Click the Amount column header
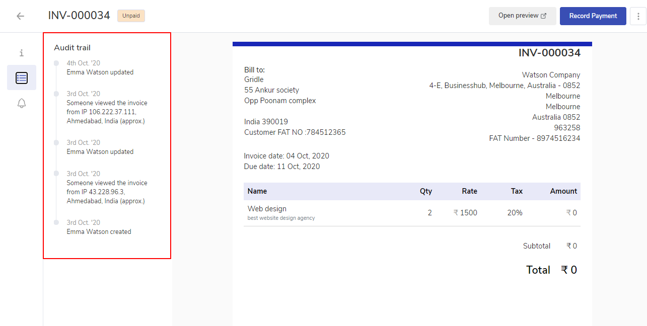 (x=563, y=191)
